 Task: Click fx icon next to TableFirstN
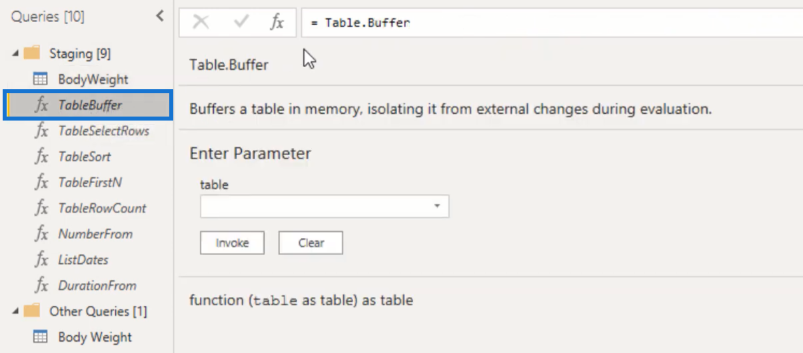pyautogui.click(x=41, y=182)
